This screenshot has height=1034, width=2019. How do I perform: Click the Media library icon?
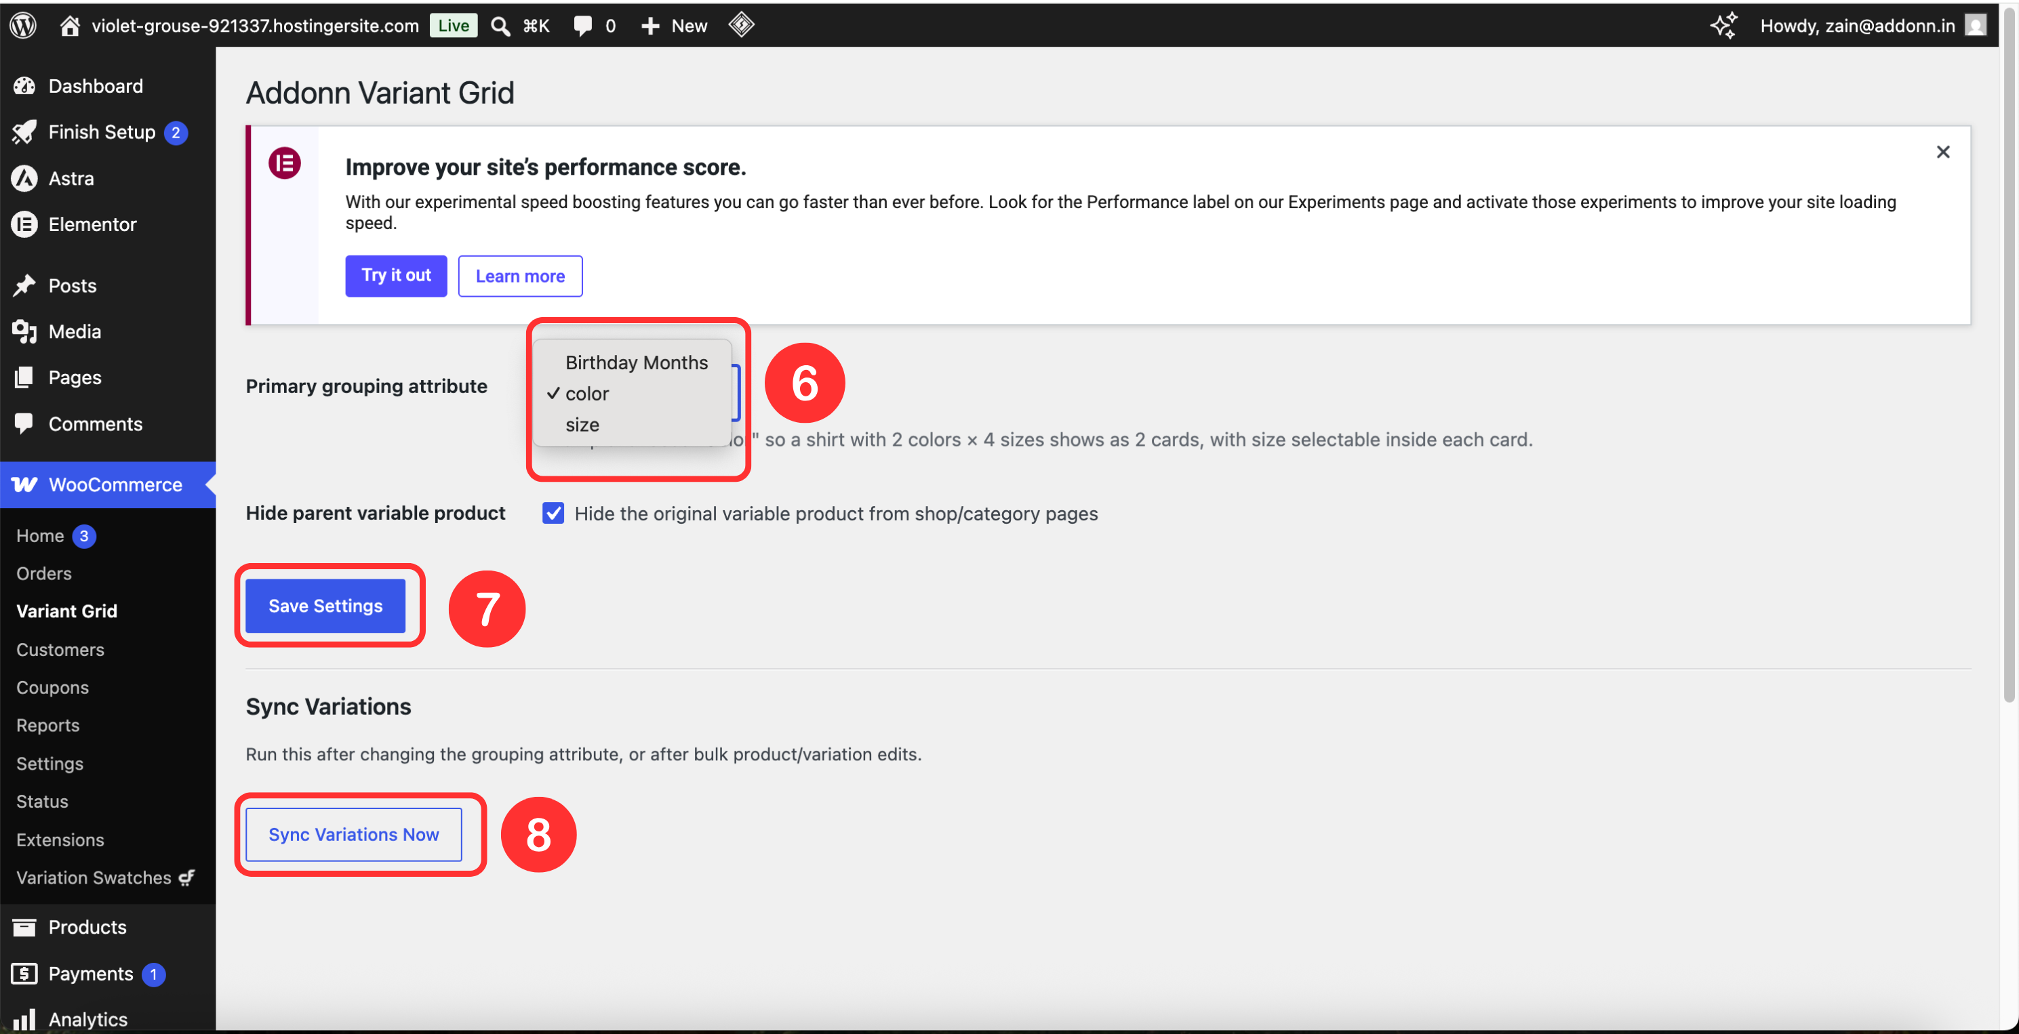pyautogui.click(x=24, y=332)
